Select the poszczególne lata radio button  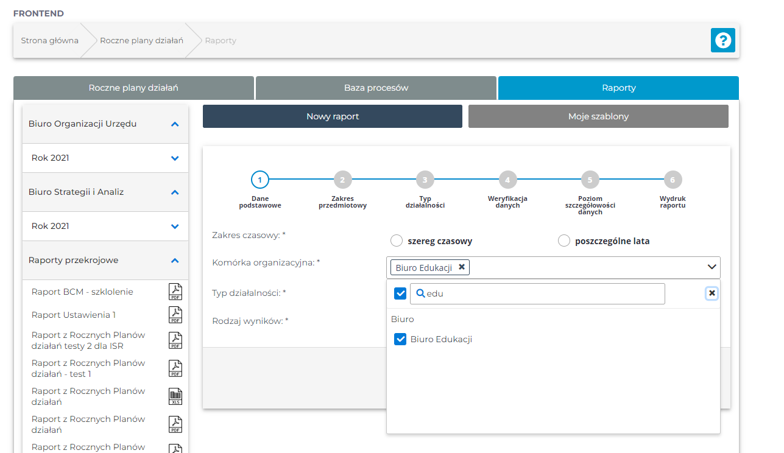(564, 241)
